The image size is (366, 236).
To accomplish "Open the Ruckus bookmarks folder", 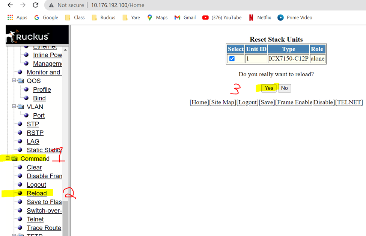I will coord(104,18).
